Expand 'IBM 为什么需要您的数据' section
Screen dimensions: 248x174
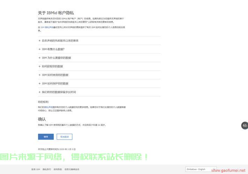[99, 58]
